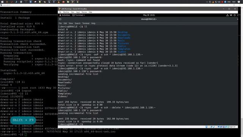
Task: Click VirtualBox mouse integration icon beside Right Ctrl
Action: click(228, 127)
